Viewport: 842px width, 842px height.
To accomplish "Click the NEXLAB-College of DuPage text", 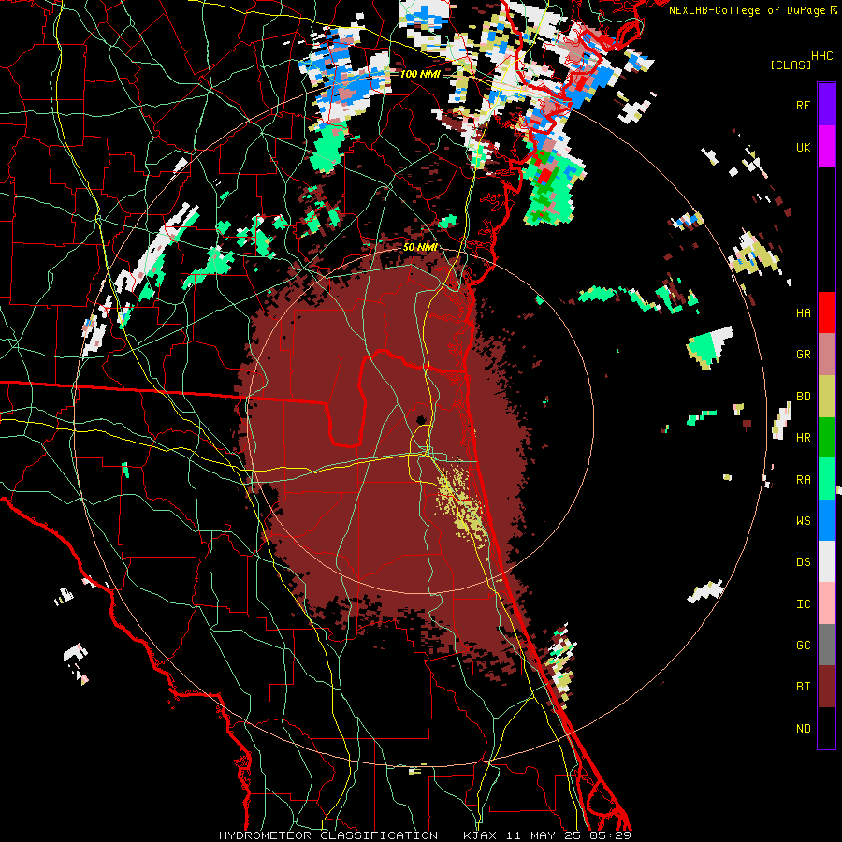I will [748, 10].
